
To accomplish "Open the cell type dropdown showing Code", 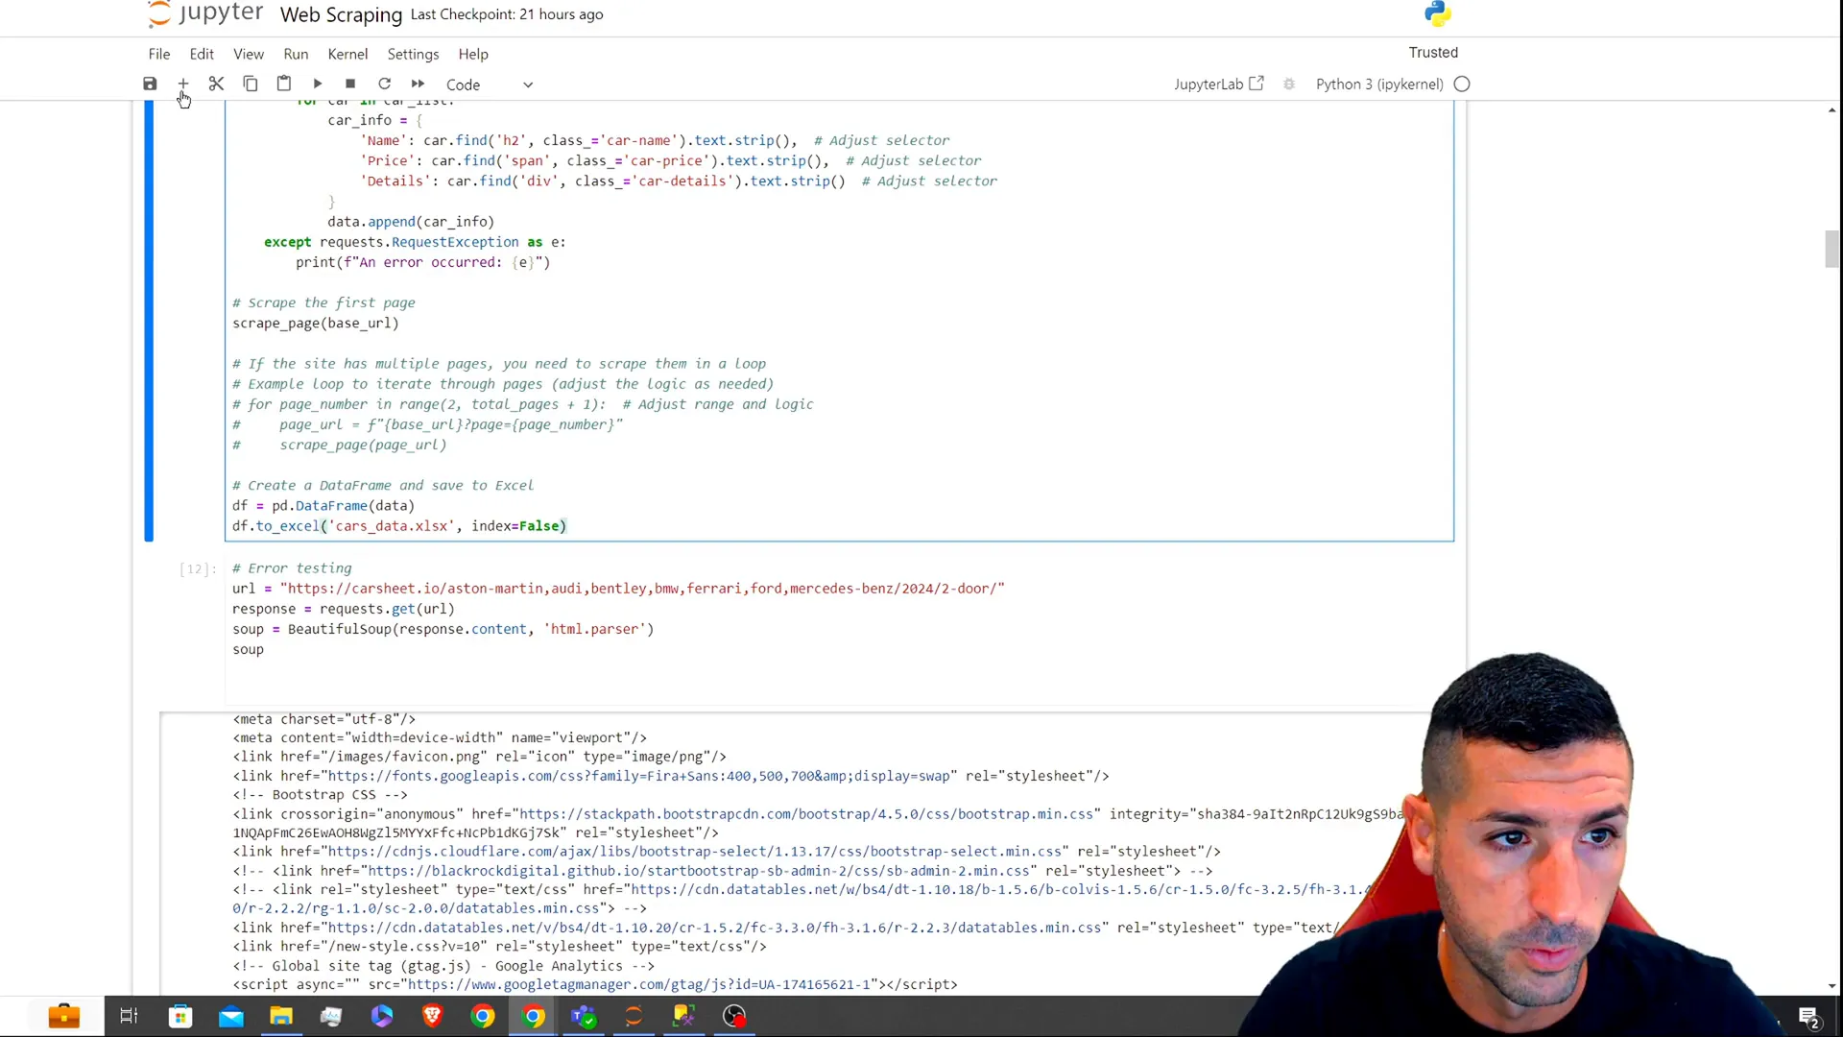I will pyautogui.click(x=490, y=84).
